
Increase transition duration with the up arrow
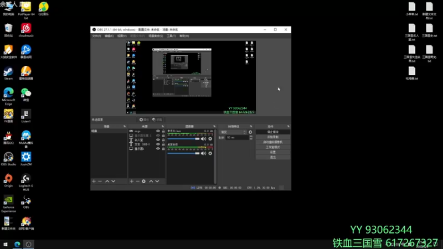251,136
